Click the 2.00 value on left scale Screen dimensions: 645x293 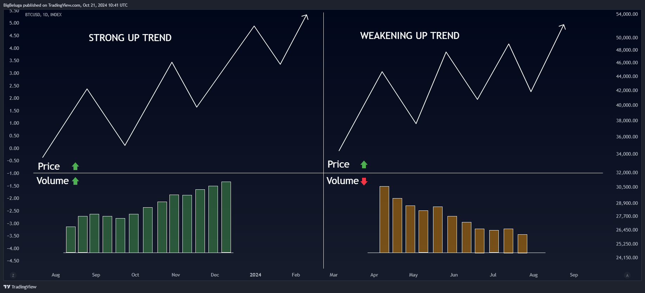point(14,98)
